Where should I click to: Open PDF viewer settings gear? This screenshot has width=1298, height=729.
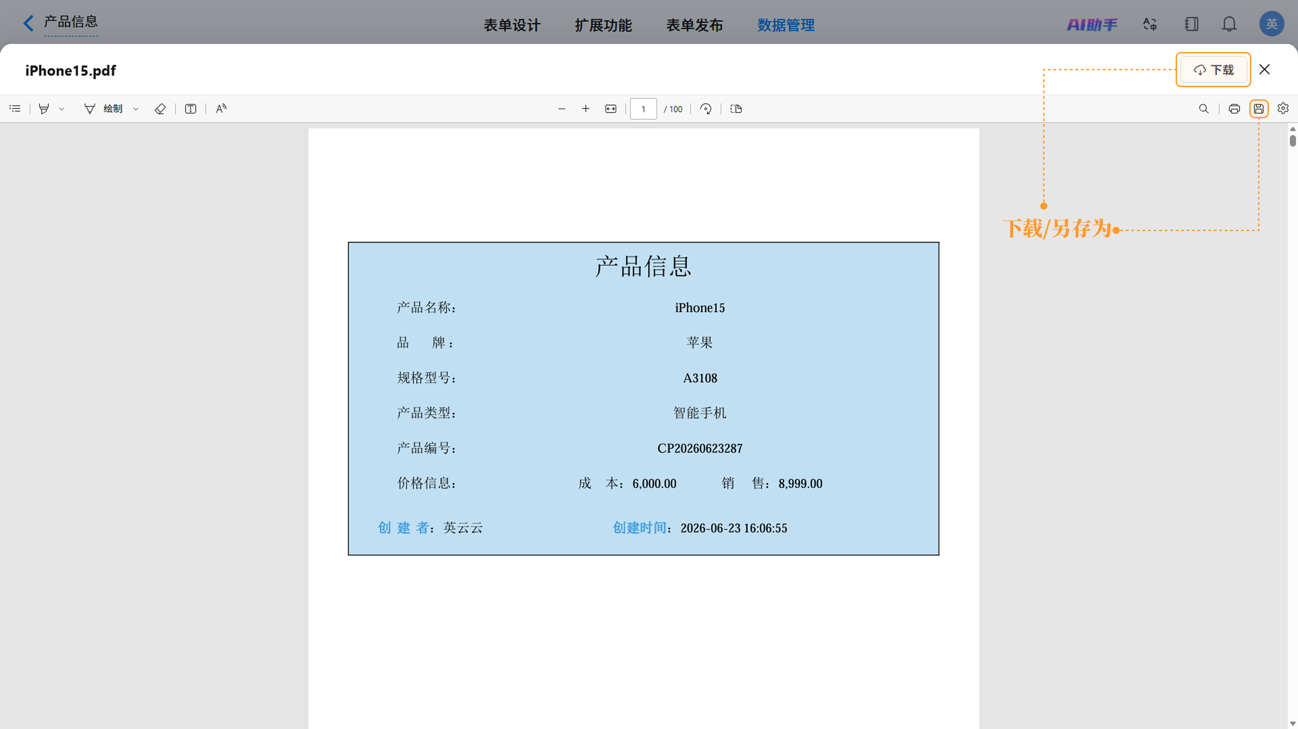point(1283,108)
